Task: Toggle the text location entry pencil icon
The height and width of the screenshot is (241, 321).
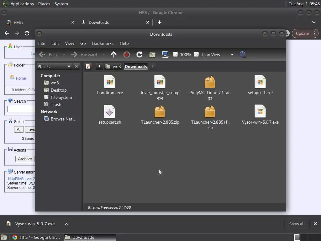Action: (88, 67)
